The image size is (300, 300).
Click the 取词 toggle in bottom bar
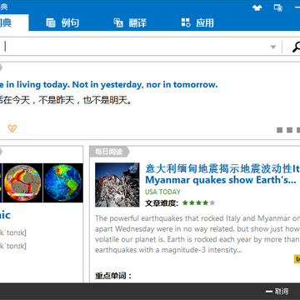click(277, 292)
